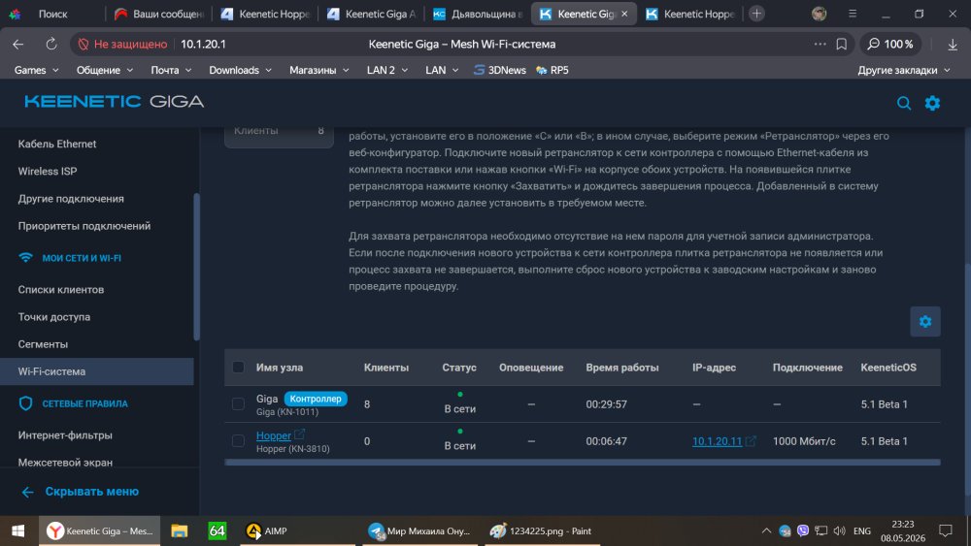Open Интернет-фильтры menu item

(x=96, y=435)
